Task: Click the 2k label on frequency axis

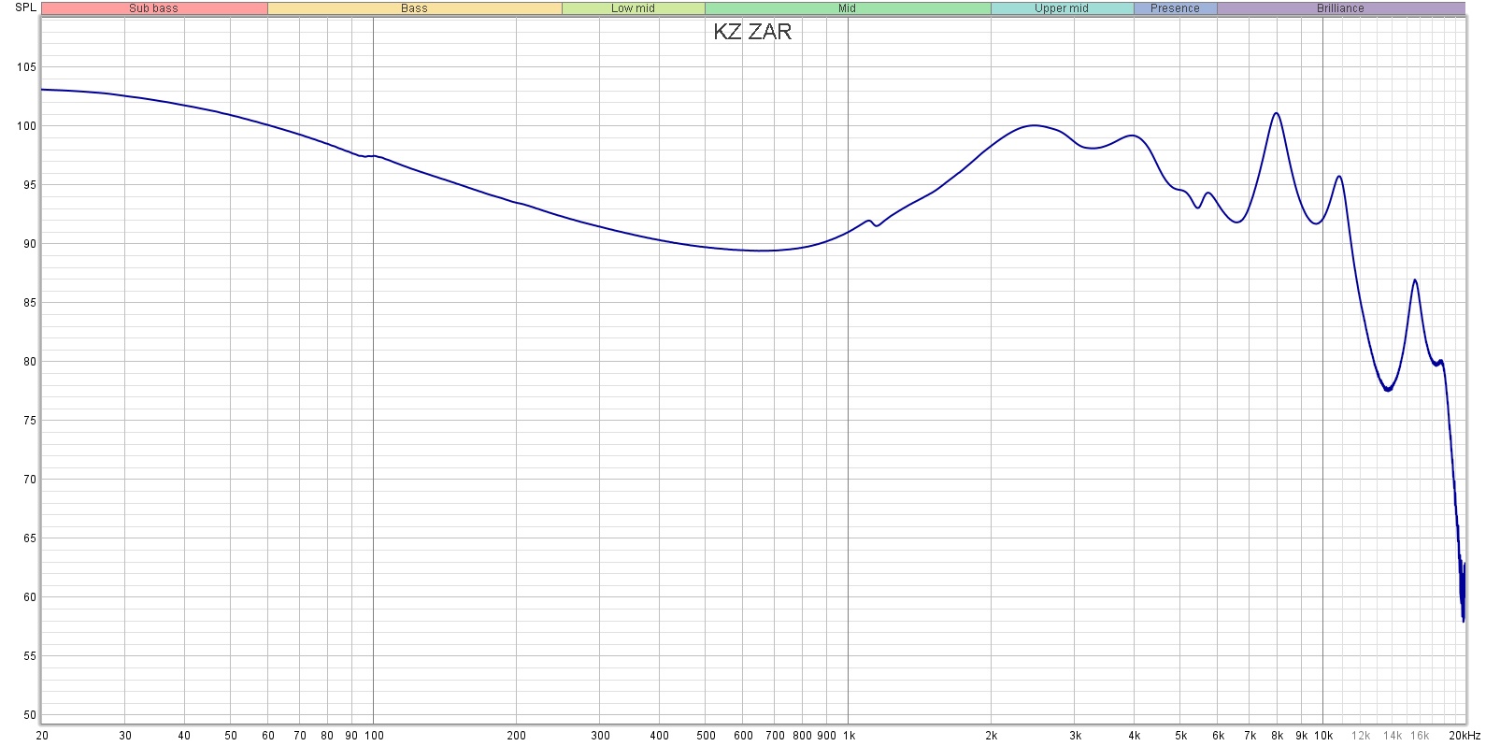Action: point(992,736)
